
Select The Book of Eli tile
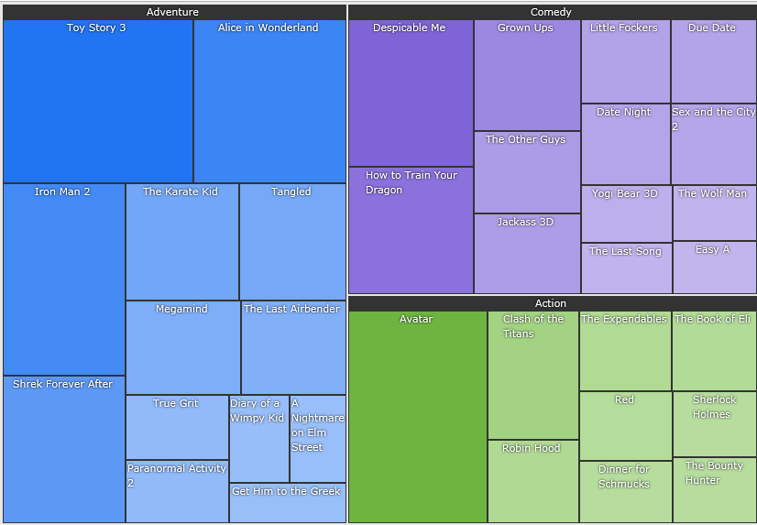[715, 351]
